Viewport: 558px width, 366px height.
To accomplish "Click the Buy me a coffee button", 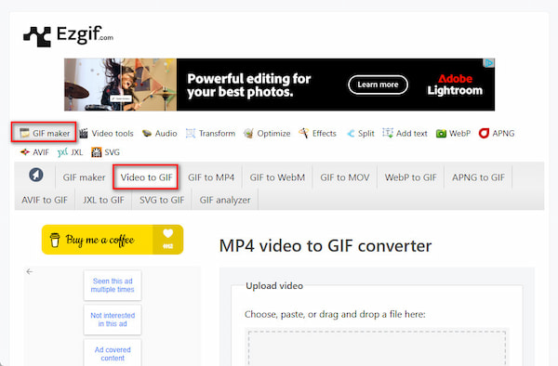I will pyautogui.click(x=113, y=240).
